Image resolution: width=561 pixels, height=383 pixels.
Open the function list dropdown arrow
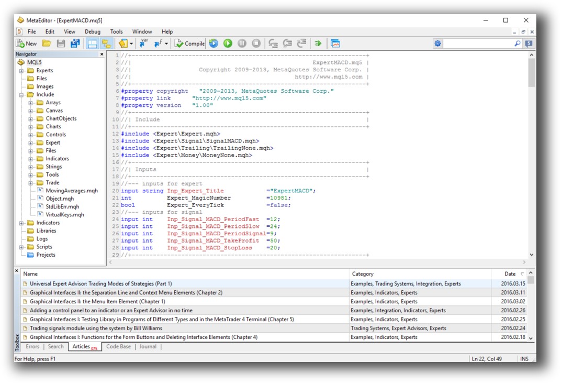point(166,44)
